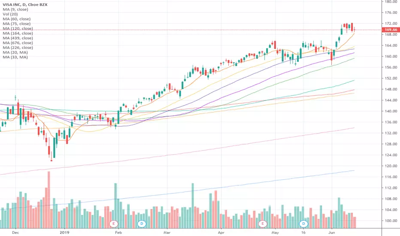Open the earnings E marker before May

(263, 224)
